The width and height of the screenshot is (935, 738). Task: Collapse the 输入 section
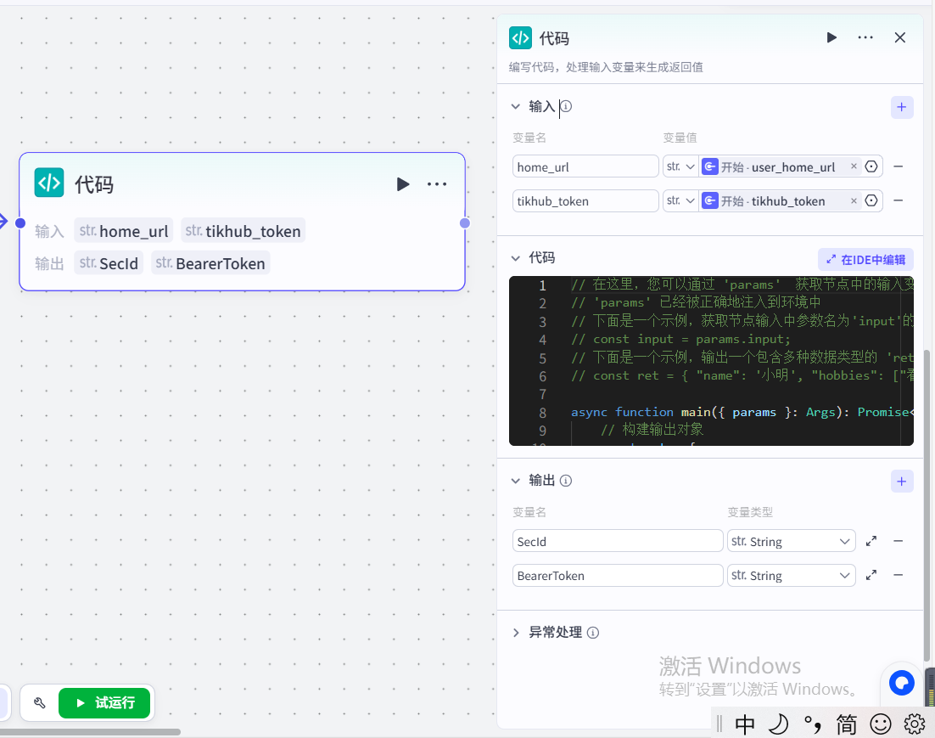point(515,107)
